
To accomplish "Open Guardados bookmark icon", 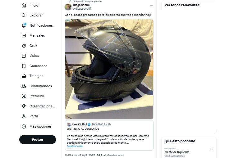I will [24, 66].
